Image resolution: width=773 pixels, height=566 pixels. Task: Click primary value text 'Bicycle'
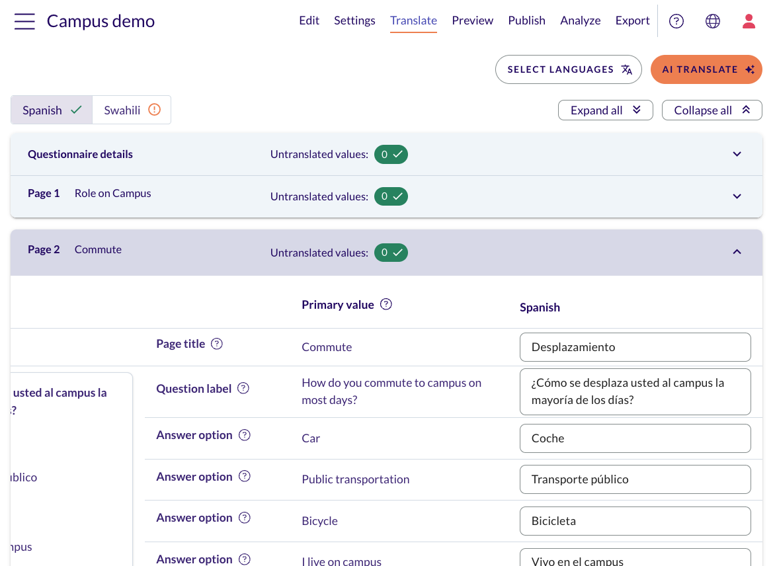click(x=319, y=521)
